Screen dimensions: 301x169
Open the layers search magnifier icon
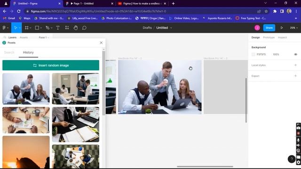click(5, 38)
